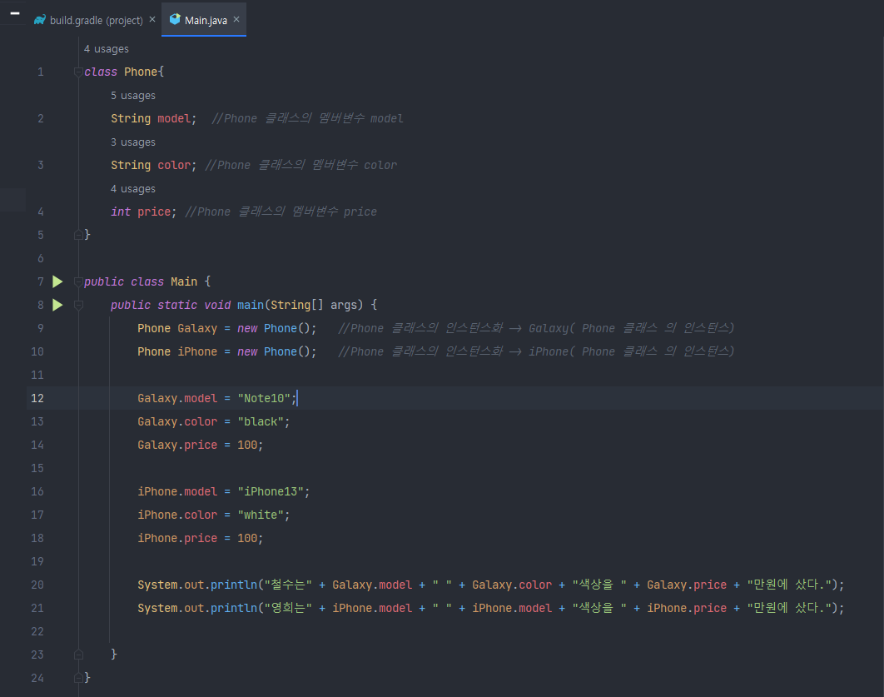Click the "Note10" string literal
Image resolution: width=884 pixels, height=697 pixels.
click(x=264, y=398)
